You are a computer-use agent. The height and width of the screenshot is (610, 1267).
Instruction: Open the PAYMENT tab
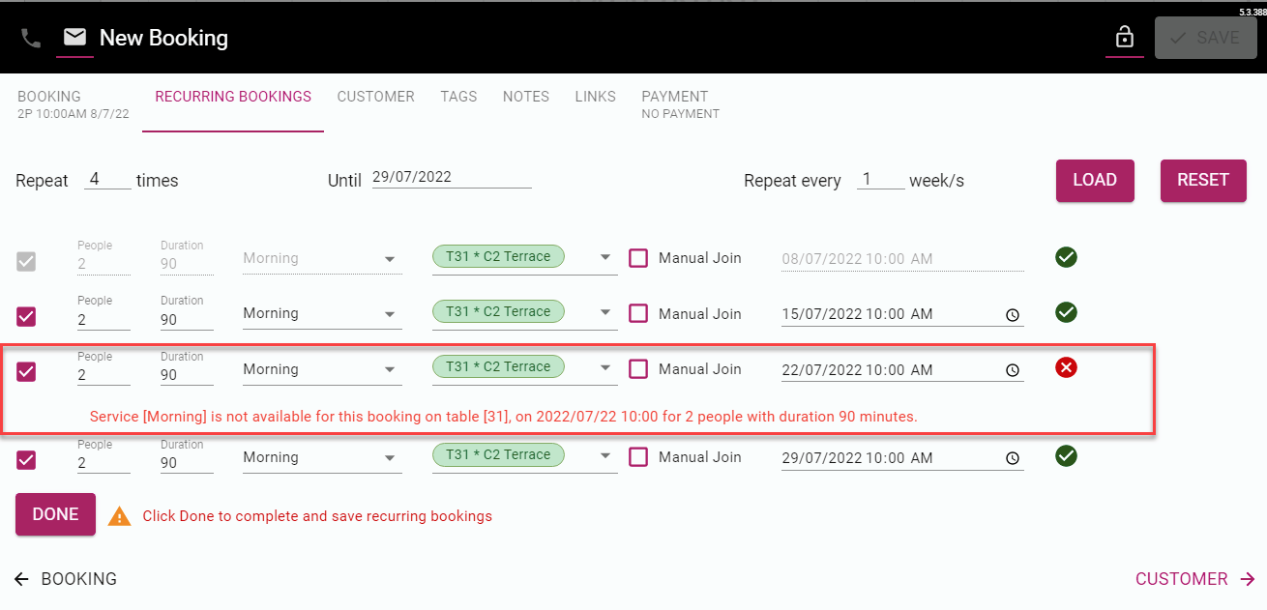[675, 96]
